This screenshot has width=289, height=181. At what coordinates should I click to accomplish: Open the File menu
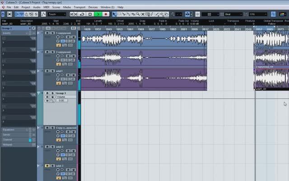[x=9, y=7]
